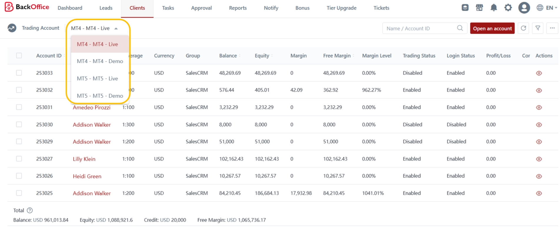Open the settings gear icon
Viewport: 560px width, 227px height.
(x=508, y=8)
